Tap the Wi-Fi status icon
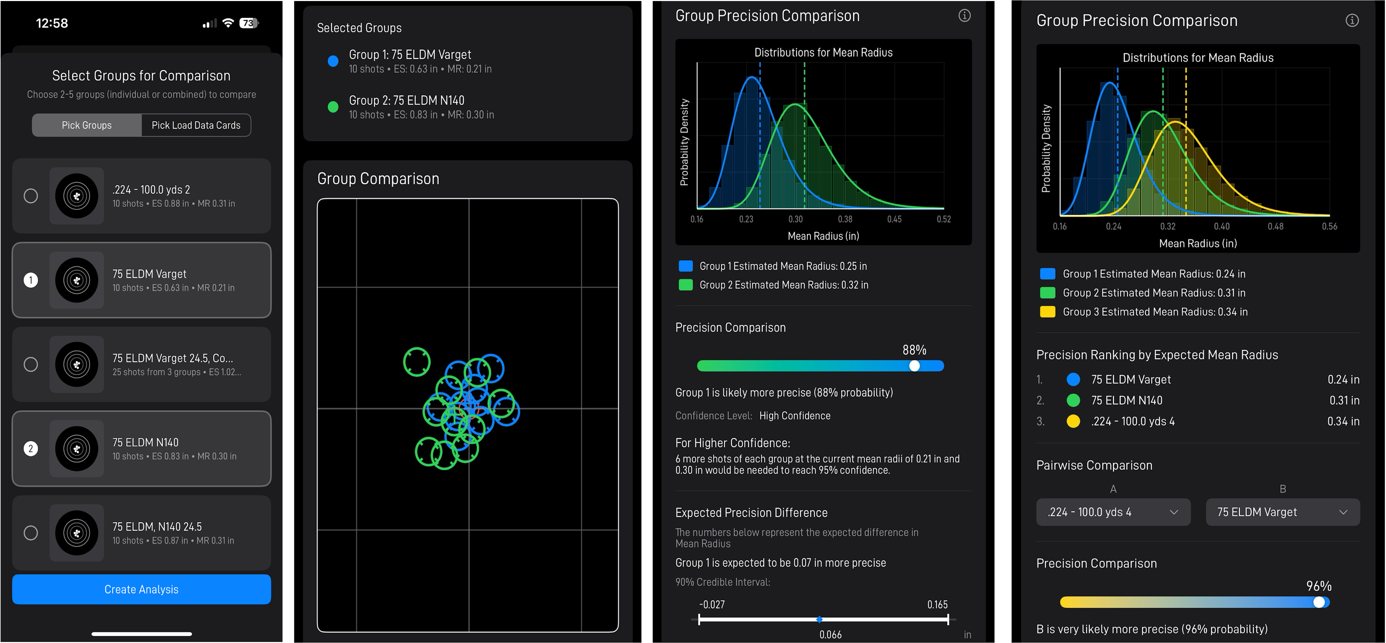Screen dimensions: 1386x643 tap(228, 23)
